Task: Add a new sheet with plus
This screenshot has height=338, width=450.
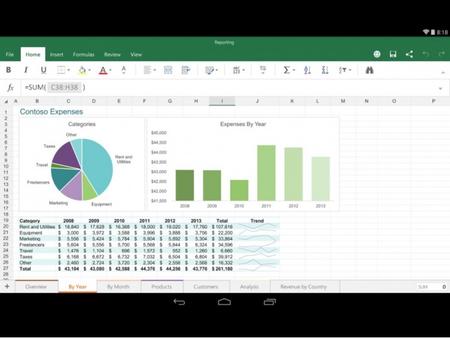Action: point(7,286)
